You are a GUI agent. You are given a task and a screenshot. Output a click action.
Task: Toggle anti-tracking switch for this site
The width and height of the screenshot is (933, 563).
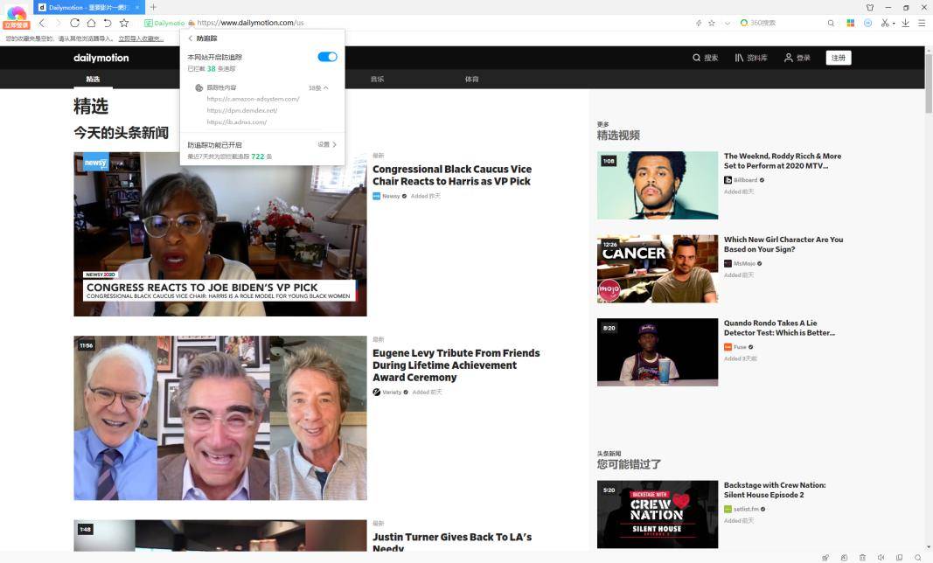327,57
